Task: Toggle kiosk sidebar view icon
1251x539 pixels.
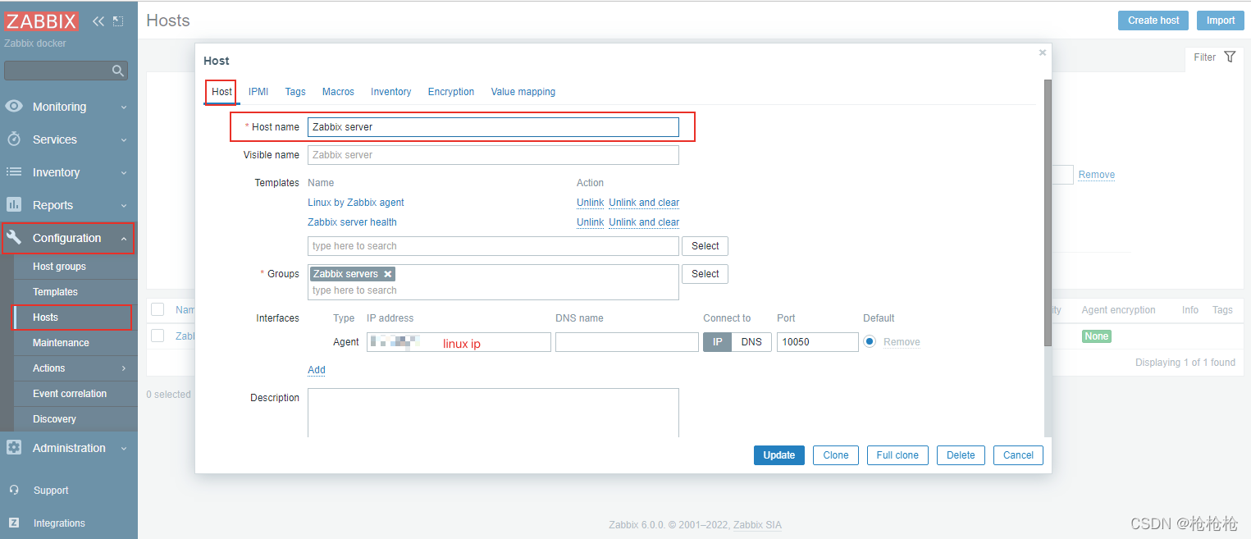Action: [118, 21]
